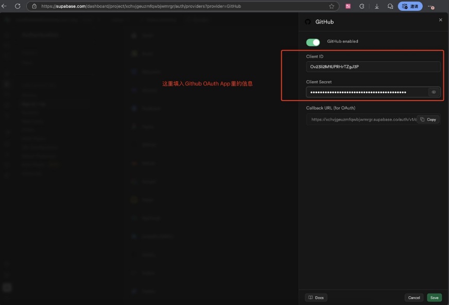Focus the Client Secret password field
Screen dimensions: 449x305
pos(367,92)
